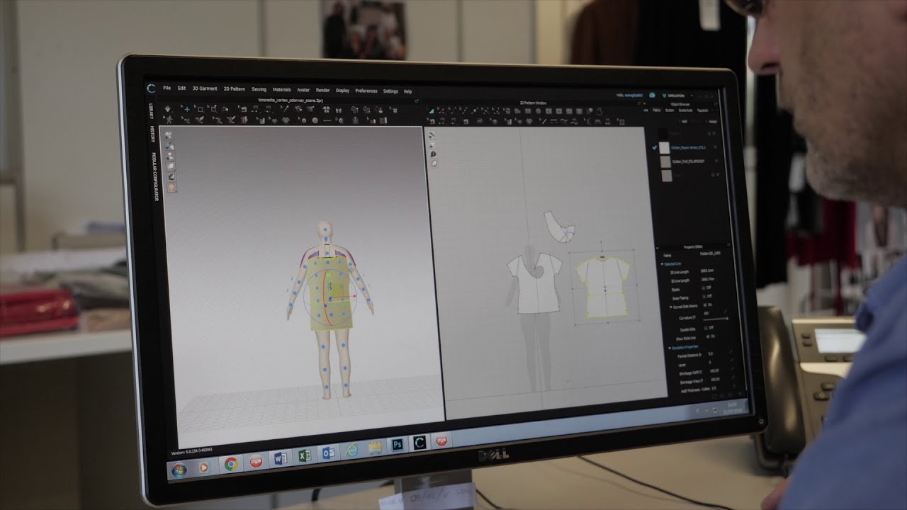The width and height of the screenshot is (907, 510).
Task: Select the yellow-outlined shirt pattern in 2D window
Action: click(604, 288)
